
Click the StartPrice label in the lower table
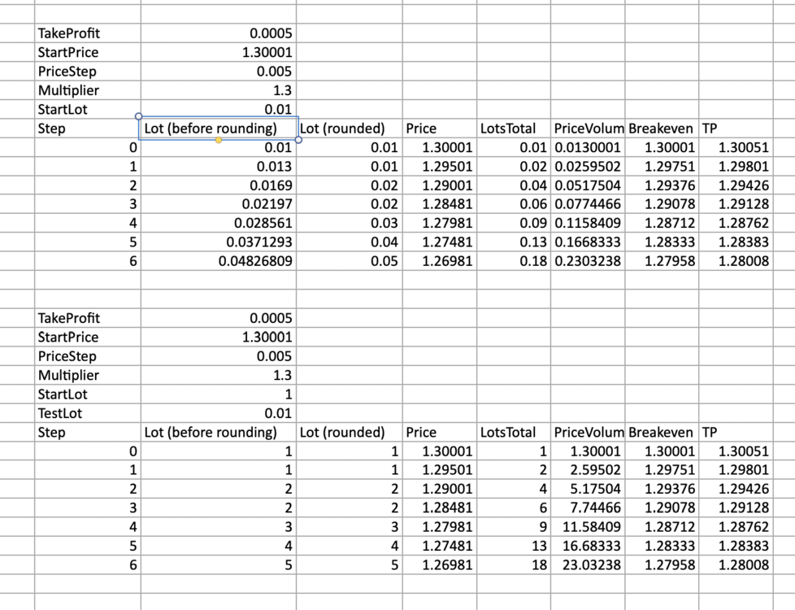88,337
